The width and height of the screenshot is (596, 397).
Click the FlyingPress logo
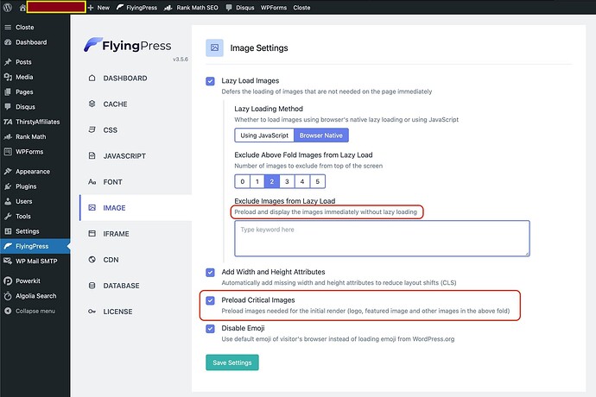[128, 45]
